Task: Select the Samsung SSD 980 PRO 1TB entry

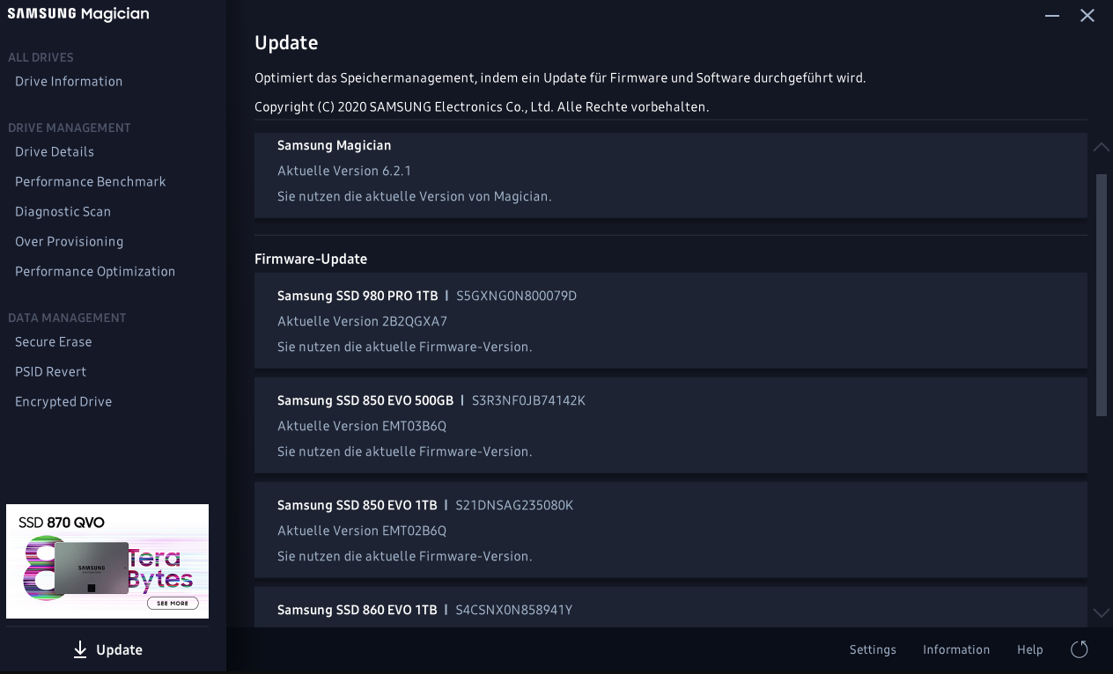Action: pos(671,320)
